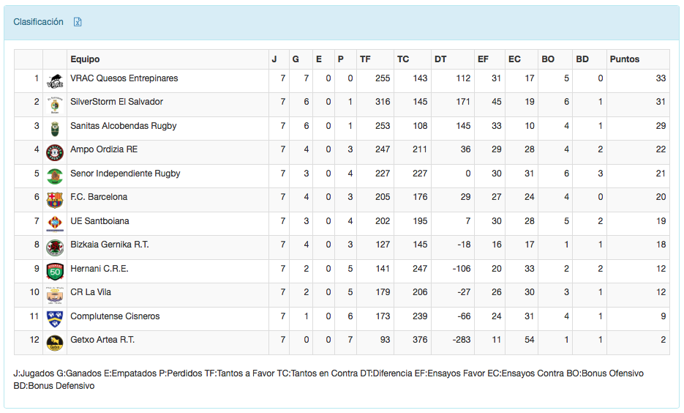The image size is (684, 413).
Task: Click the TF column header
Action: pos(365,59)
